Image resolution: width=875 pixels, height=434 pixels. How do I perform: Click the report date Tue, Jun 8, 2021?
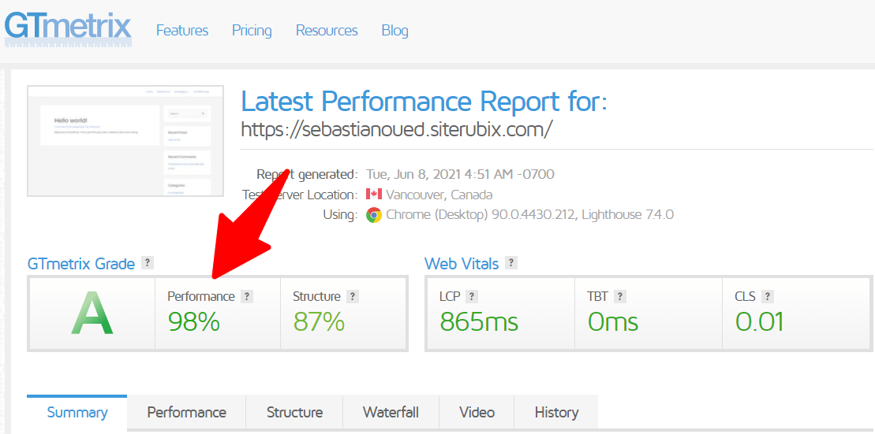pyautogui.click(x=460, y=174)
